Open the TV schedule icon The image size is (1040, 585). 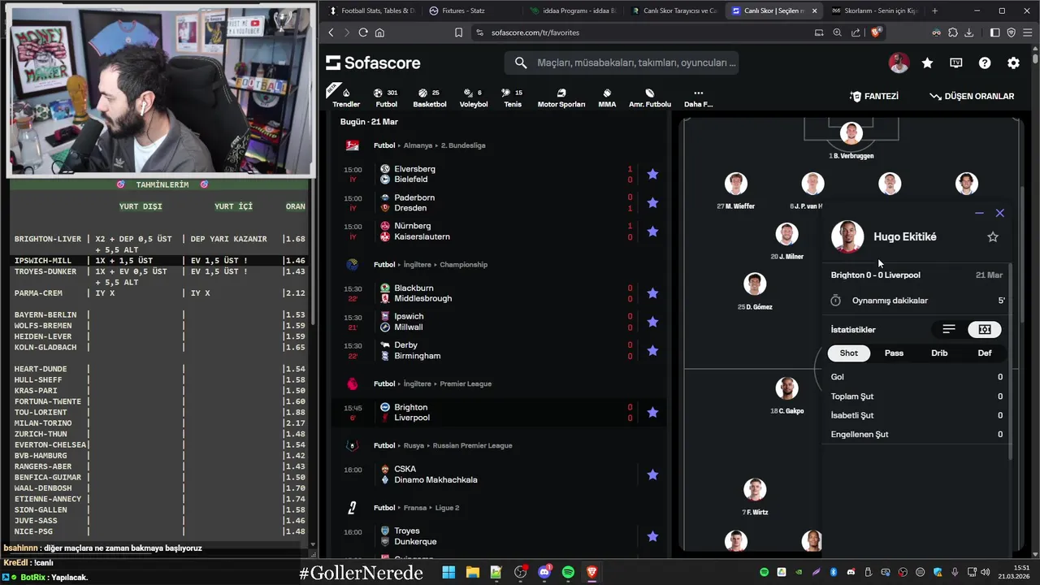(x=956, y=63)
